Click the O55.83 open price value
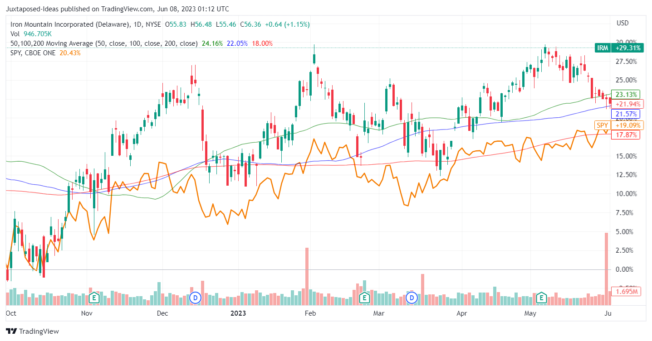652x341 pixels. coord(176,24)
